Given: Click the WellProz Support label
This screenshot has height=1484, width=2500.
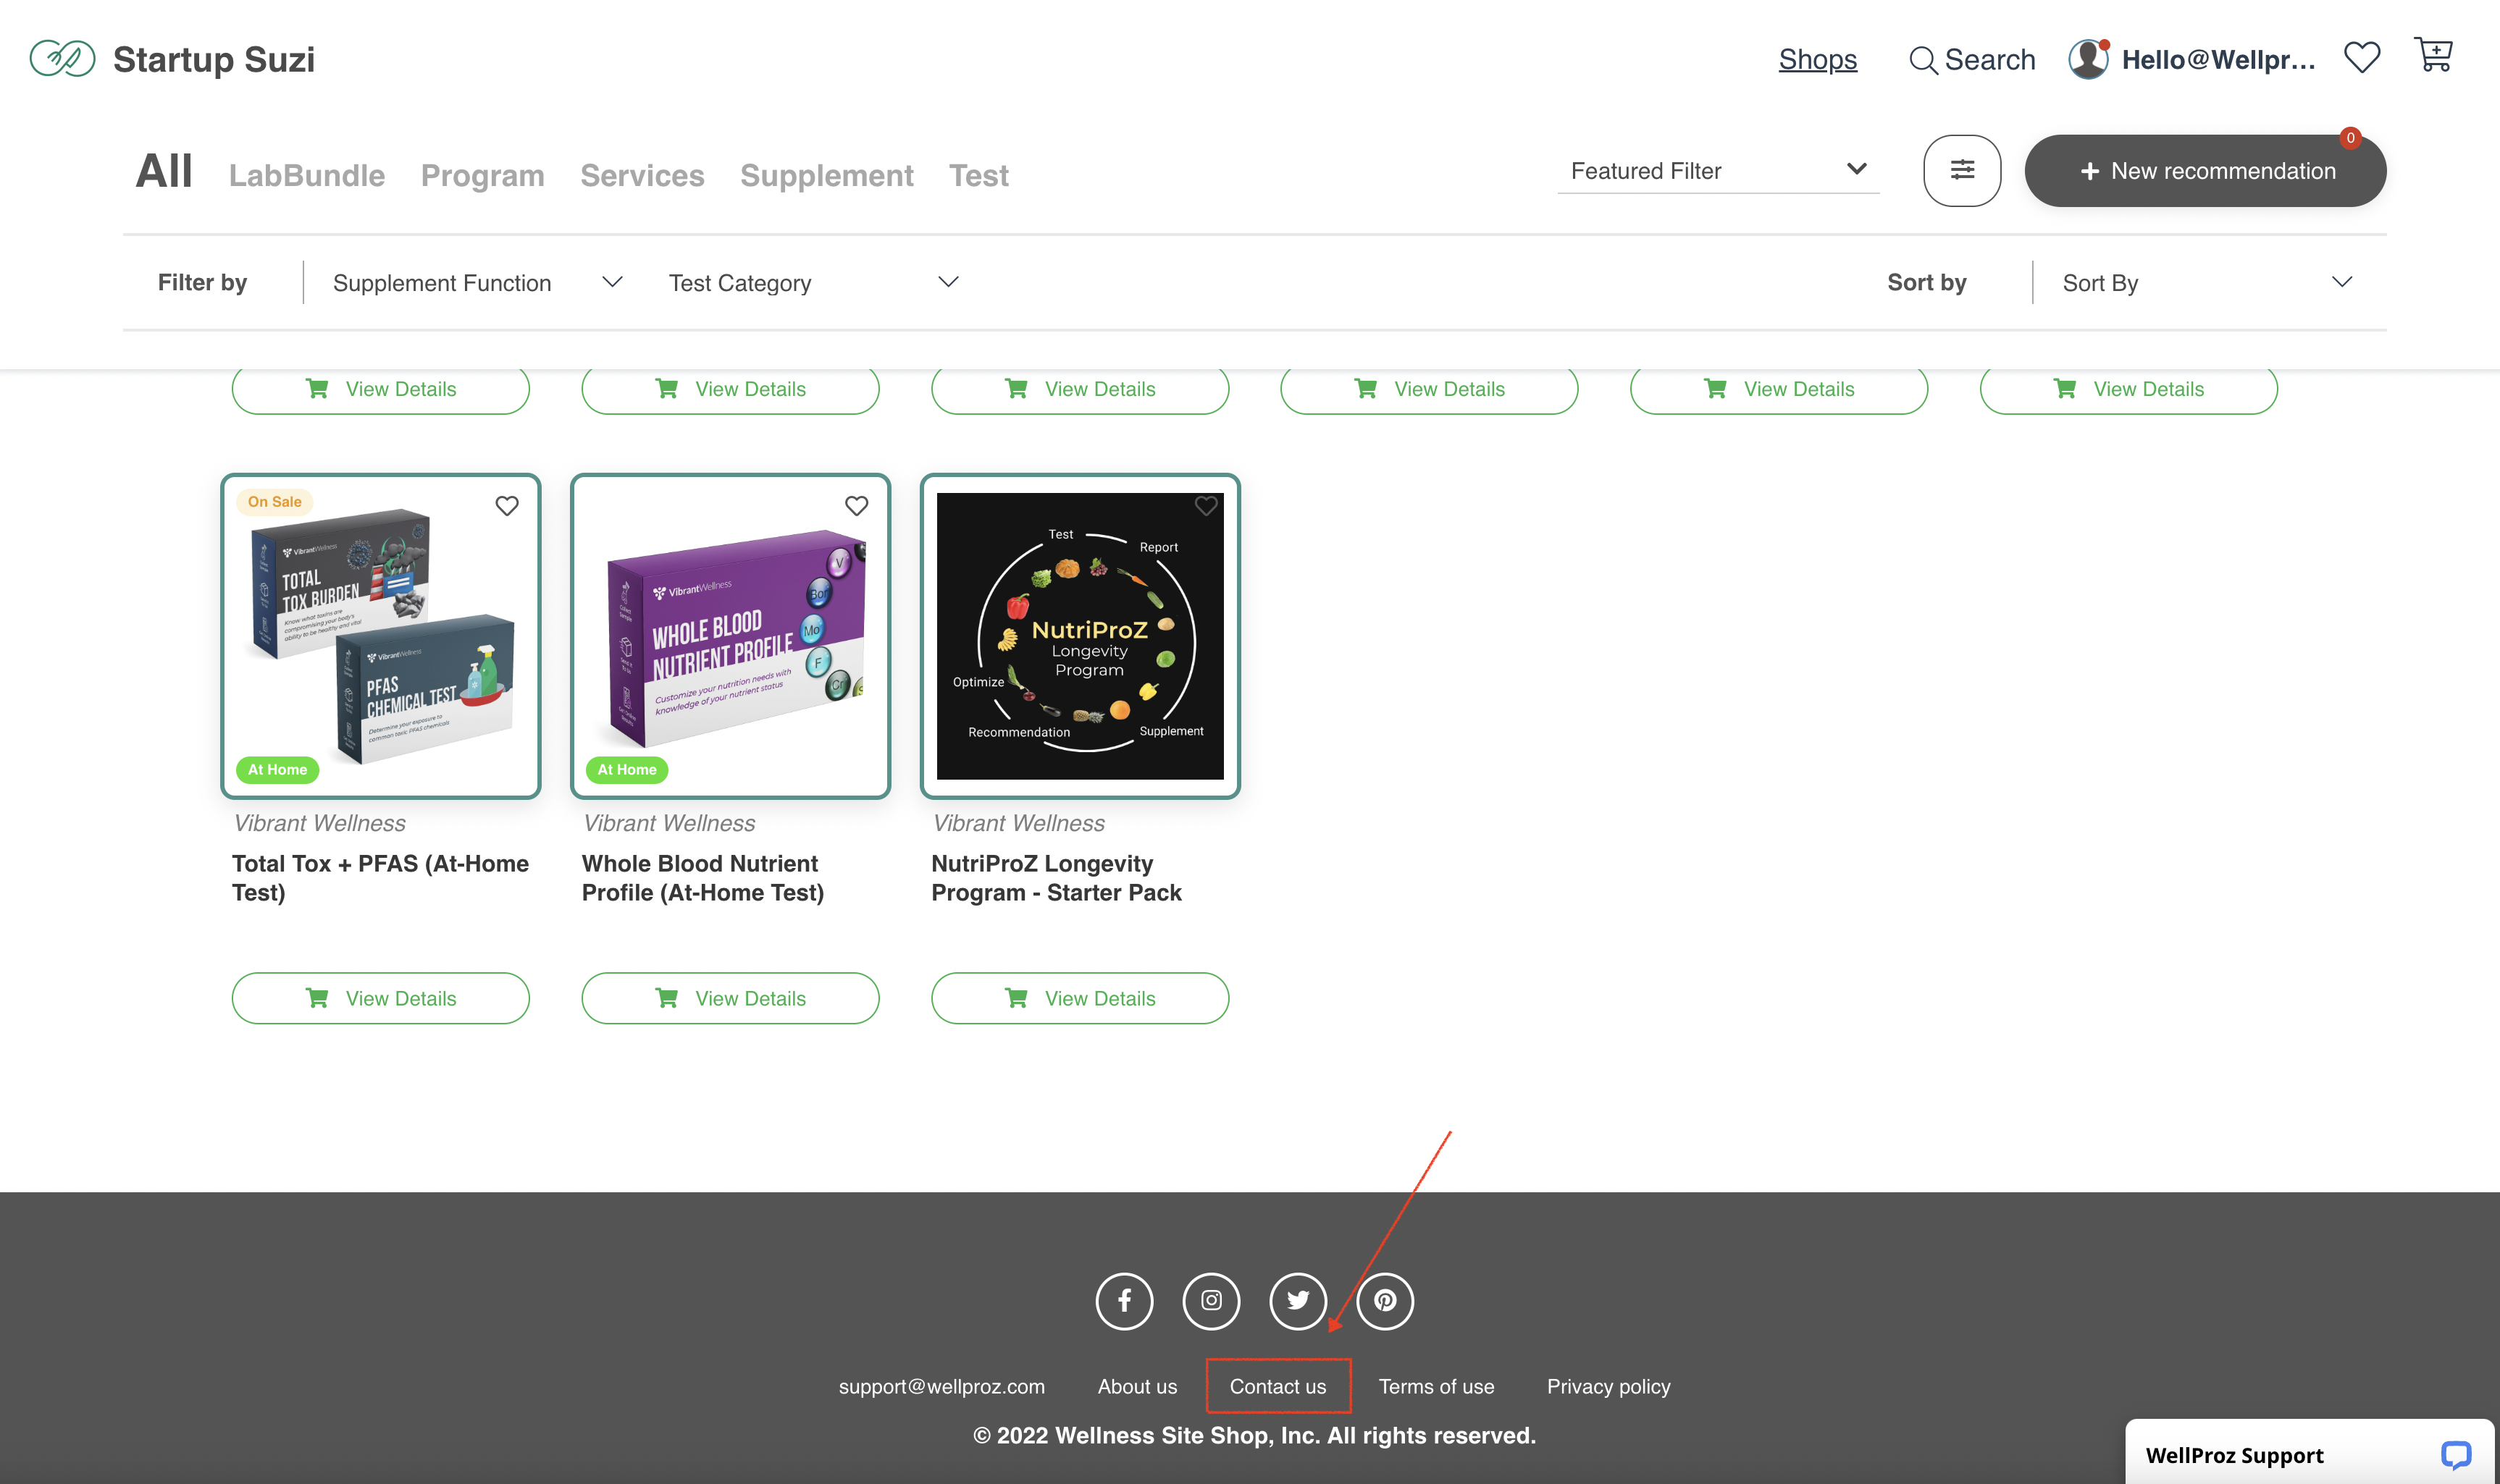Looking at the screenshot, I should pos(2234,1455).
